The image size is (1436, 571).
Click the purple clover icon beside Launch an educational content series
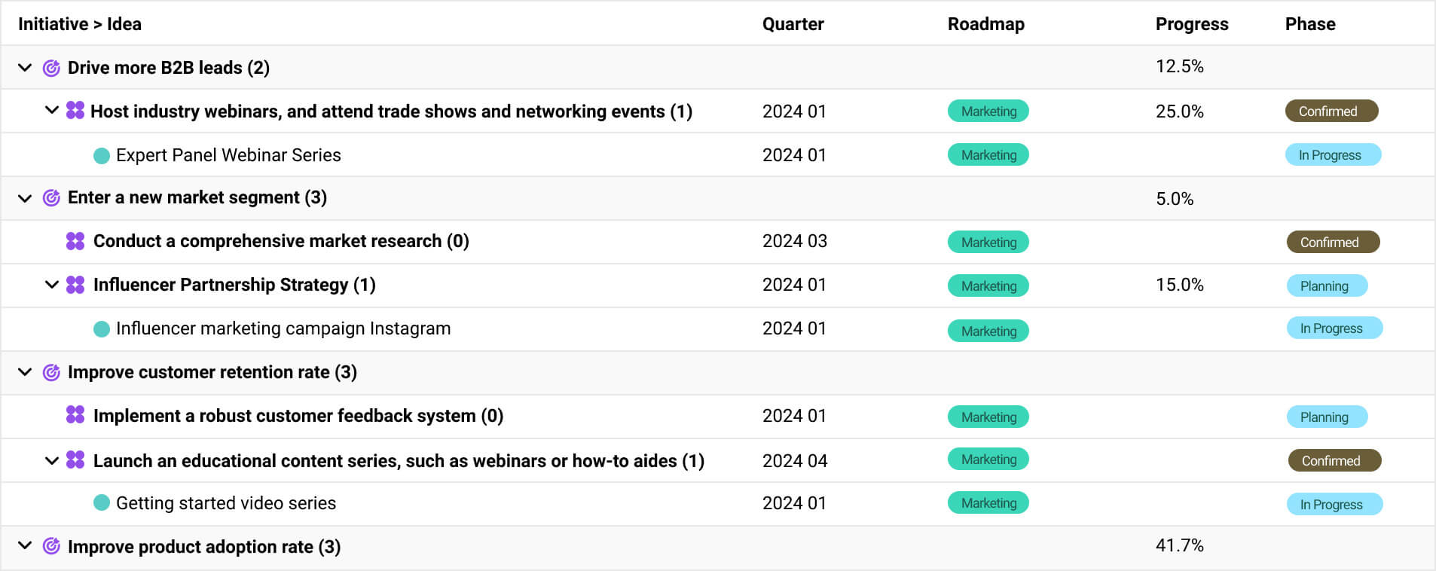click(75, 460)
